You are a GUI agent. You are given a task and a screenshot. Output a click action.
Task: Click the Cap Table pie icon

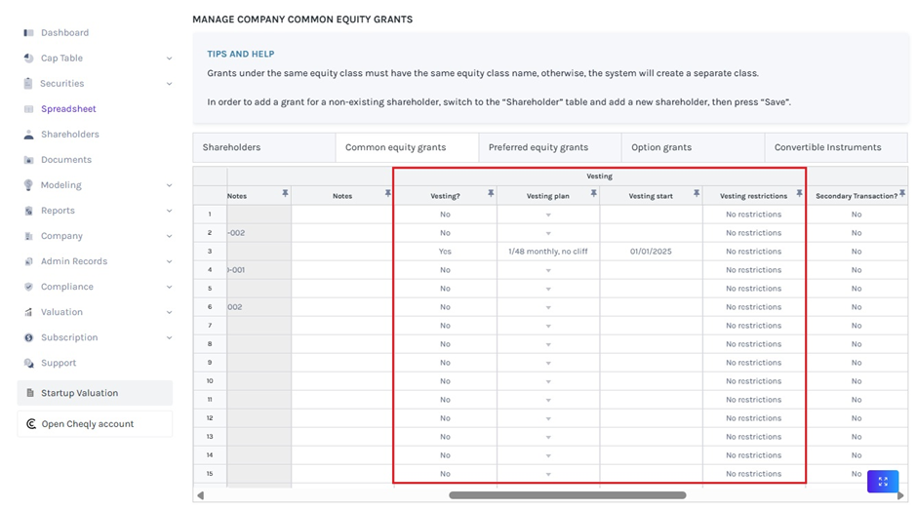[28, 59]
